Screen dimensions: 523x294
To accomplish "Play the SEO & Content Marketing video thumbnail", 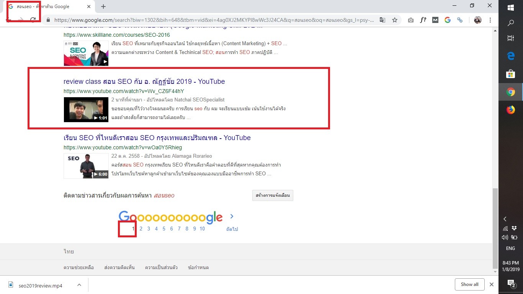I will pyautogui.click(x=86, y=53).
